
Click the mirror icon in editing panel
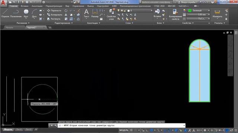coord(66,15)
